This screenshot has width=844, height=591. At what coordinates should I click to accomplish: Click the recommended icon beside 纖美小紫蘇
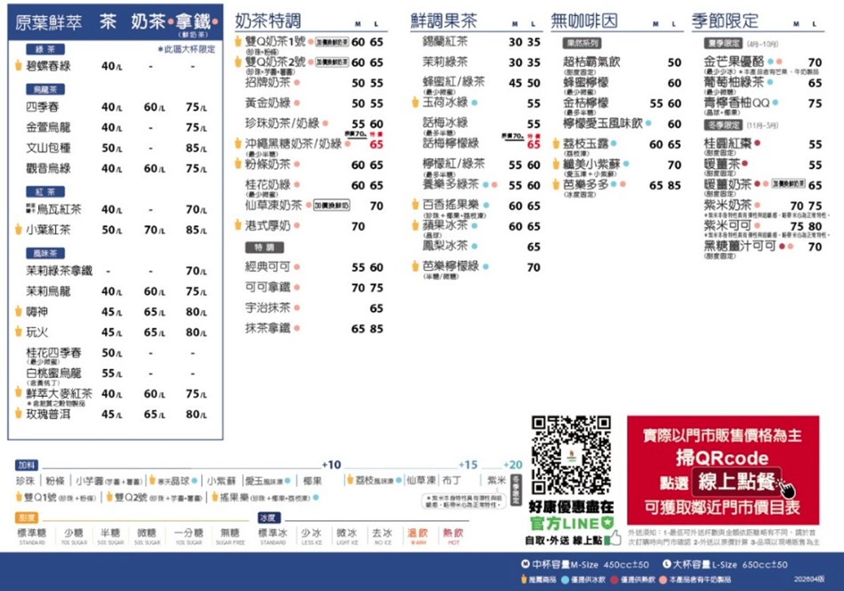pyautogui.click(x=556, y=164)
